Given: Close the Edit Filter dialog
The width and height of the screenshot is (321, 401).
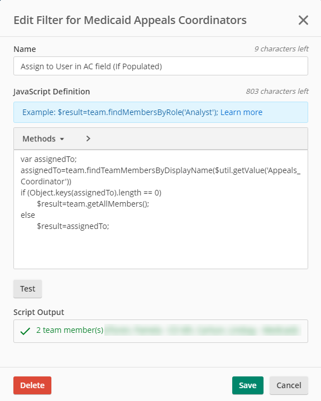Looking at the screenshot, I should click(x=303, y=20).
